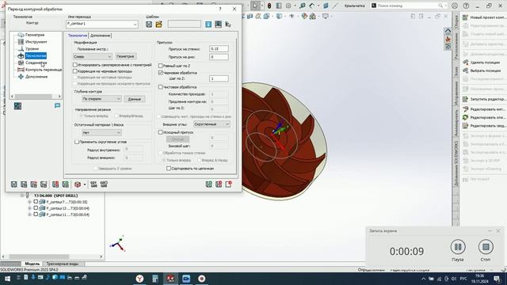Uncheck Черновая обработка checkbox
The width and height of the screenshot is (507, 285).
160,73
